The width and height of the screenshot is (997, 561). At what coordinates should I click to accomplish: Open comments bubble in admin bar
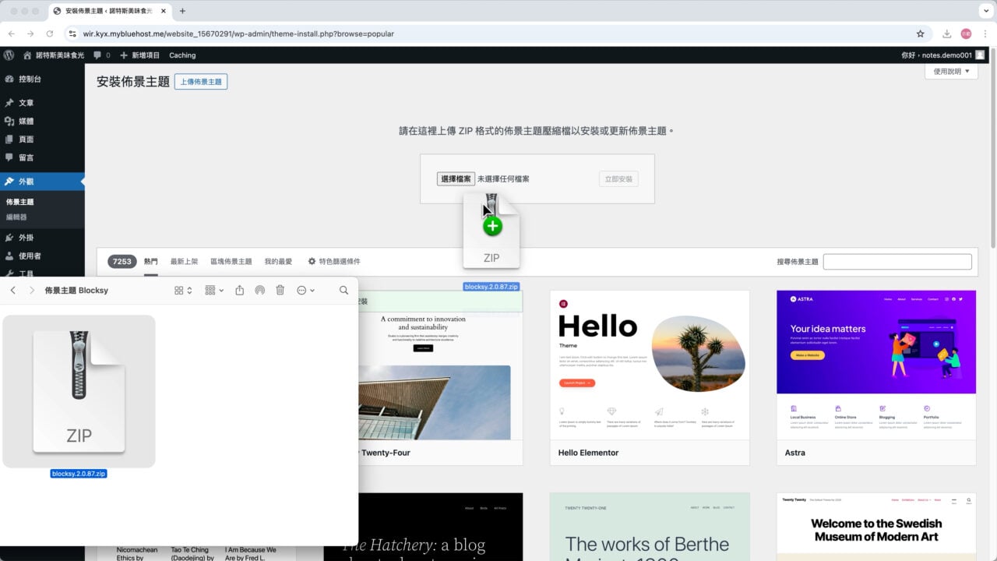coord(101,55)
